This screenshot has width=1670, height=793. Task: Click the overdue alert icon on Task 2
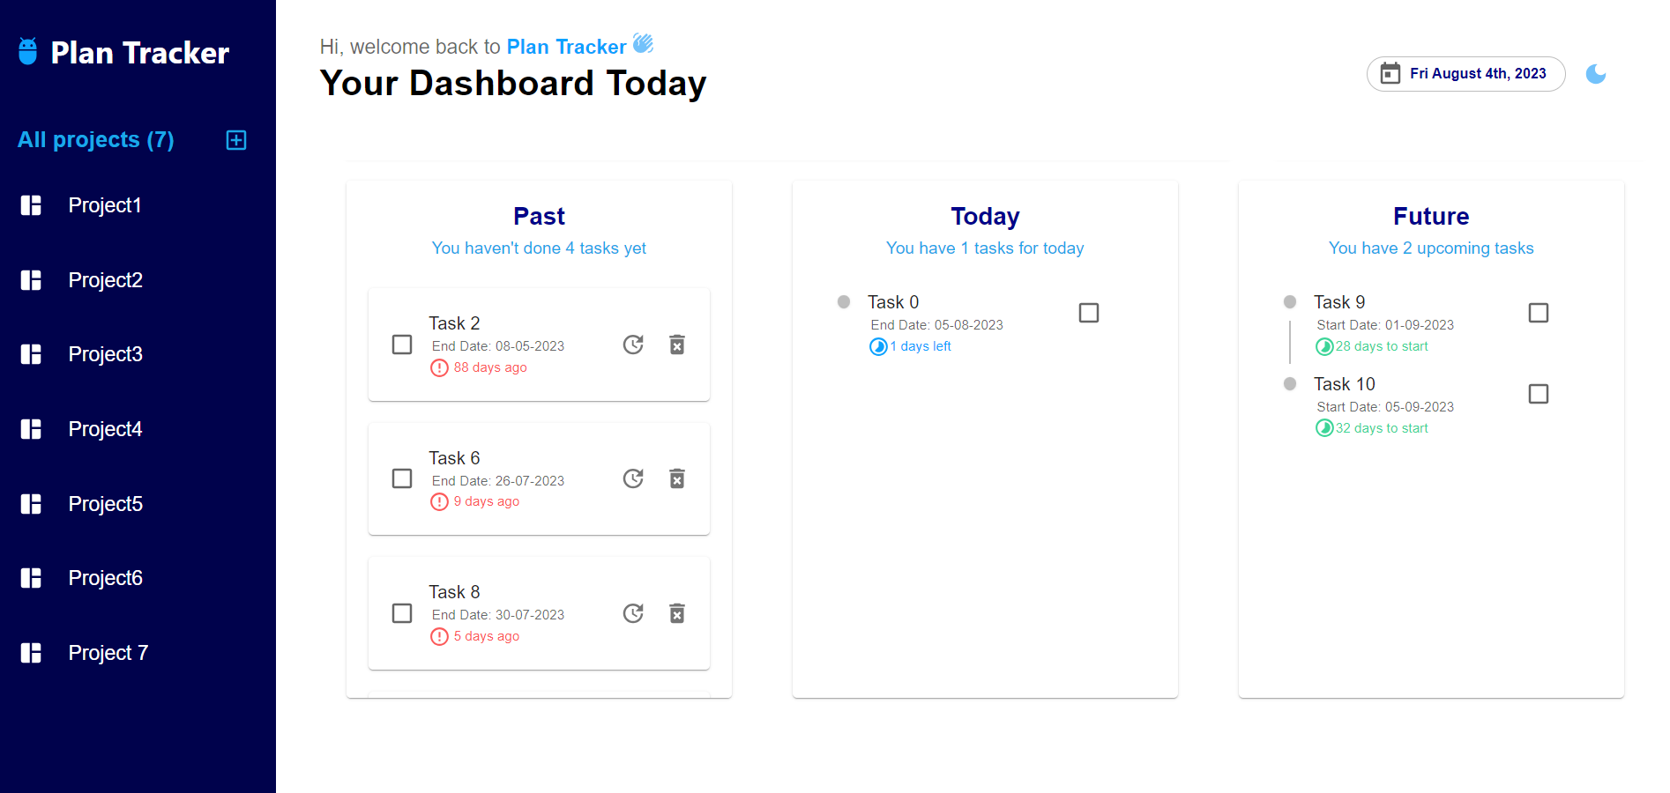[439, 367]
